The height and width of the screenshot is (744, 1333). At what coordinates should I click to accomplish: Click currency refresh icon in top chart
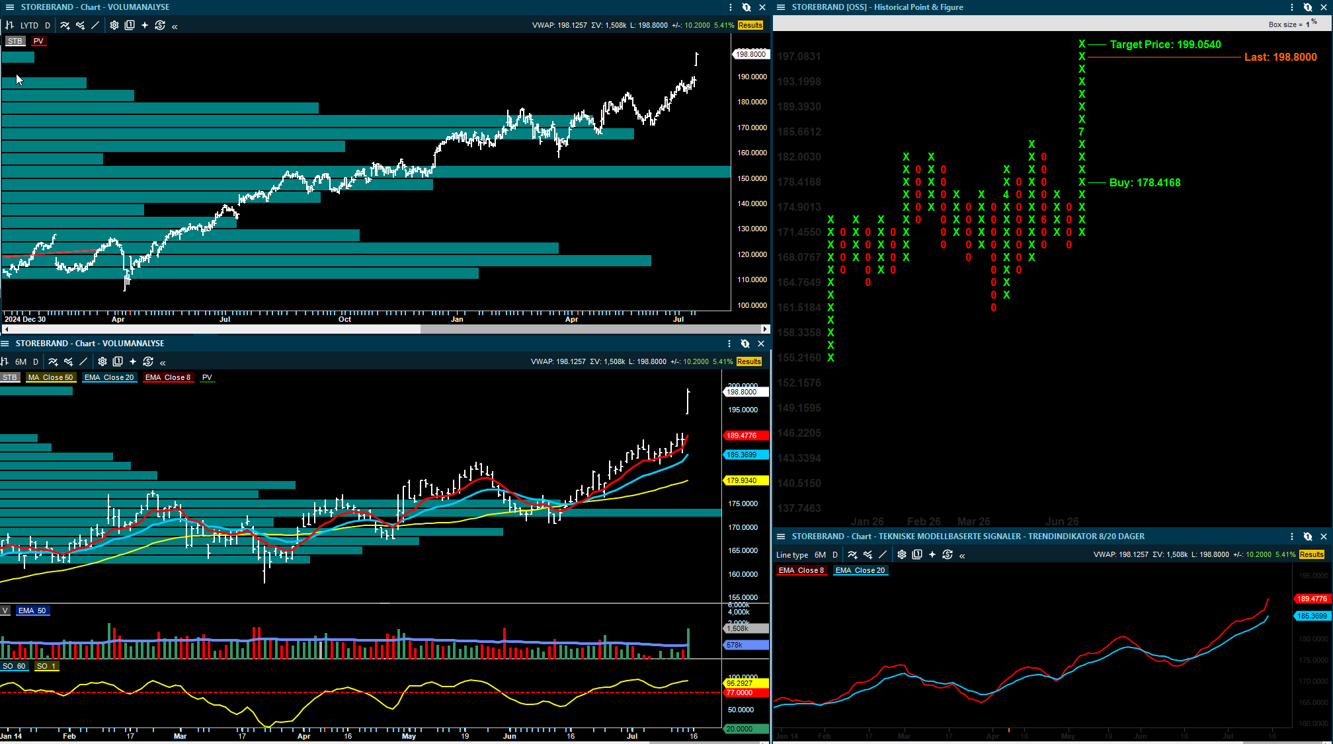click(x=160, y=25)
